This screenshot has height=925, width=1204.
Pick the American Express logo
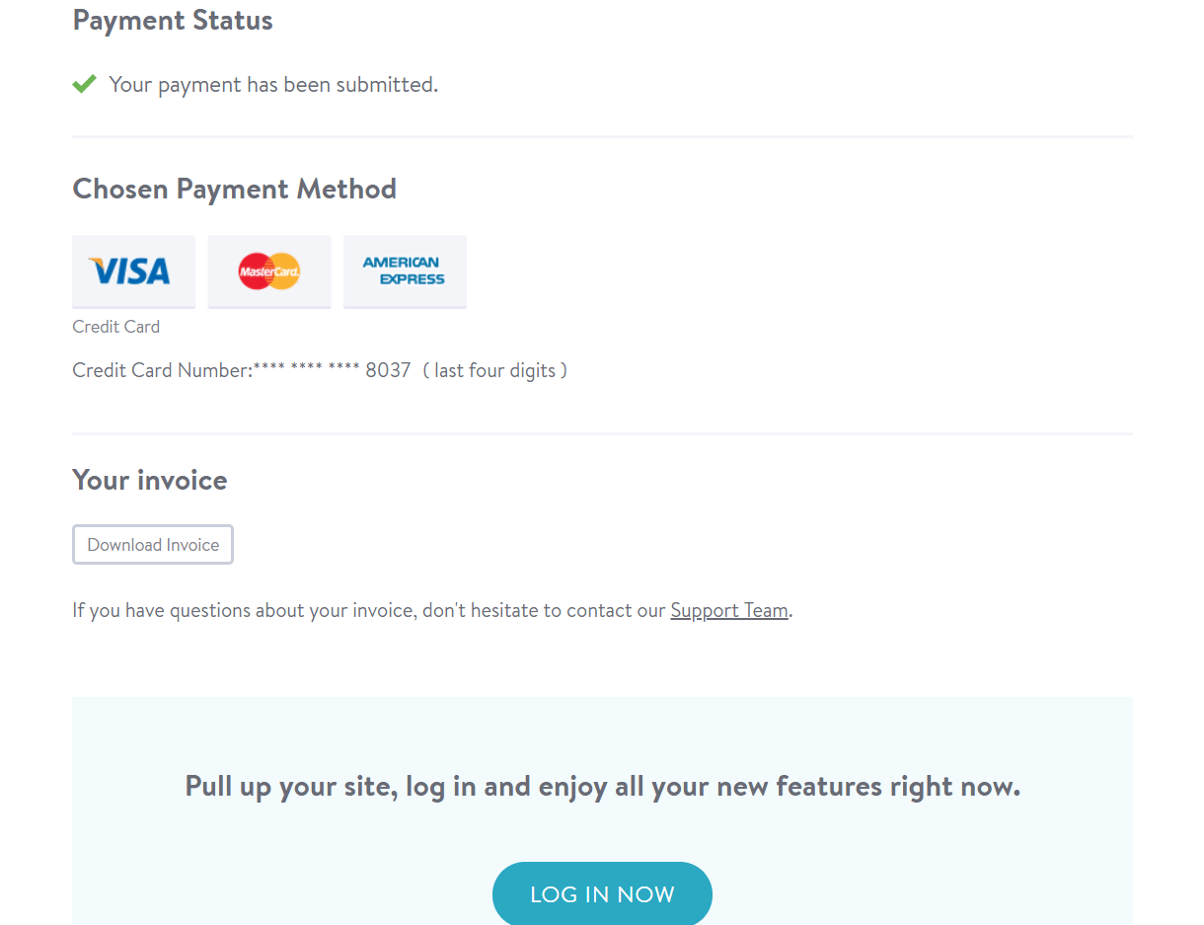405,271
